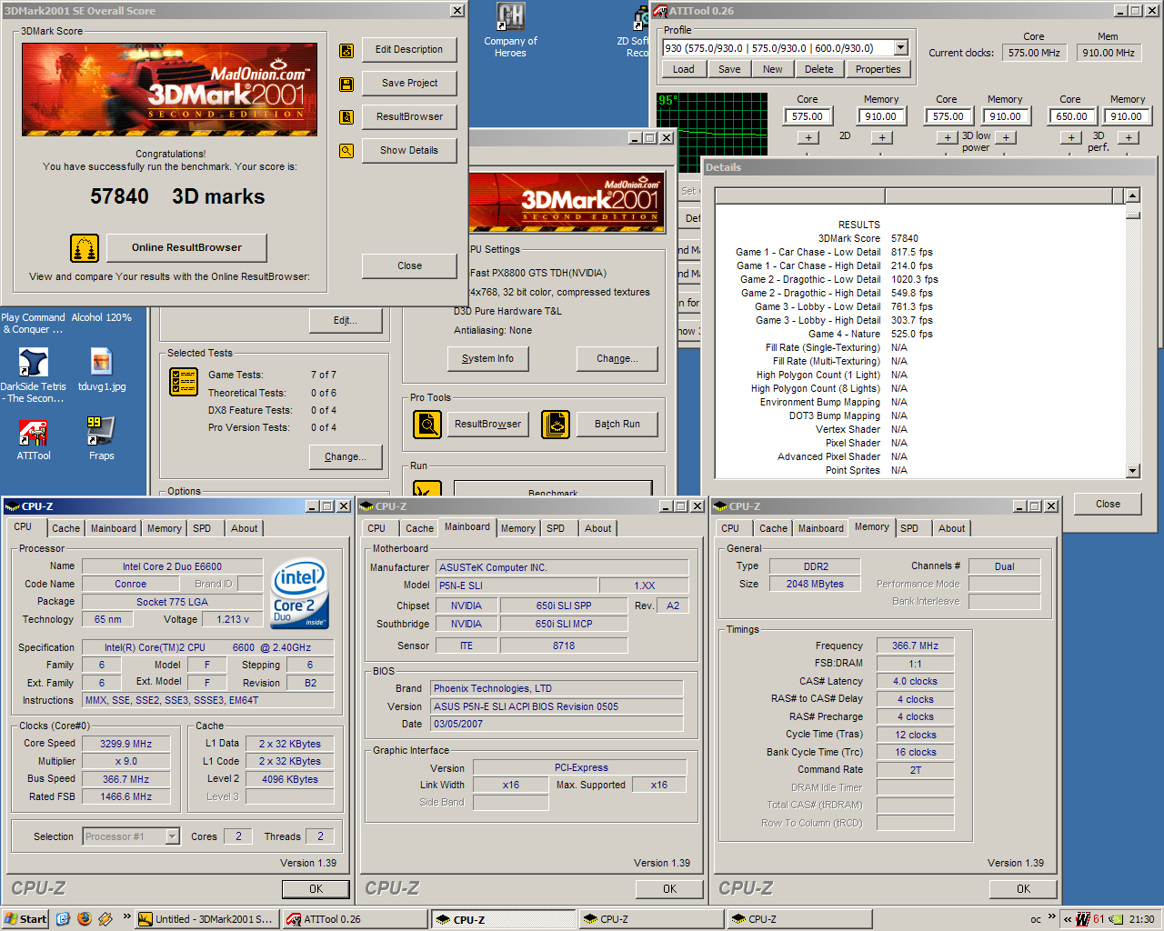Open the Mainboard tab in CPU-Z Memory window
Screen dimensions: 1164x931
820,528
